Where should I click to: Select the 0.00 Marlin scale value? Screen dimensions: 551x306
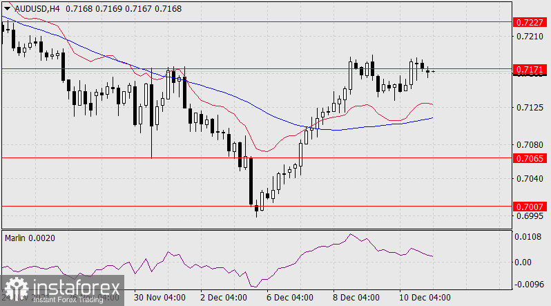click(523, 262)
